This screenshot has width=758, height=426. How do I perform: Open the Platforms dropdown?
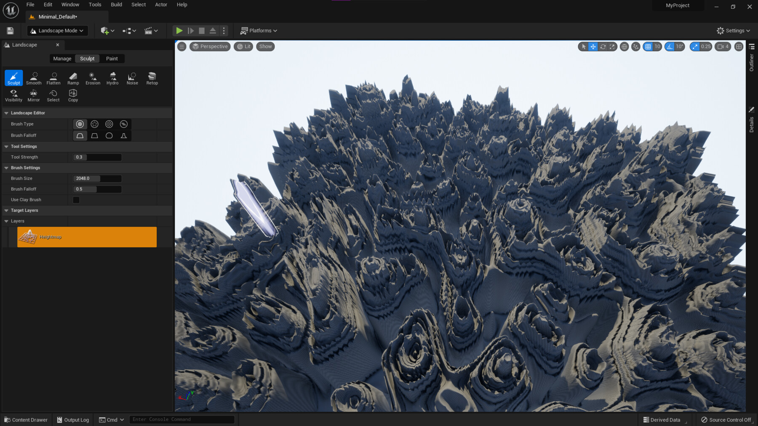point(258,30)
